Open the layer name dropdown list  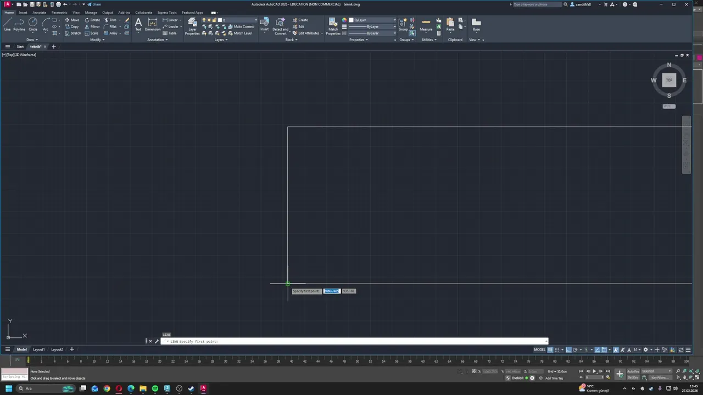pyautogui.click(x=256, y=20)
